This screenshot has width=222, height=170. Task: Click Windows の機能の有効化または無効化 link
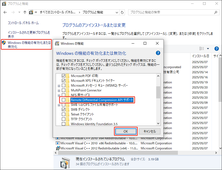tap(29, 45)
